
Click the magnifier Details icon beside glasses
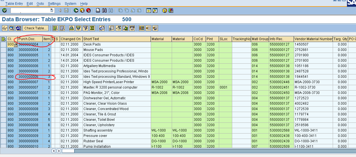pyautogui.click(x=12, y=28)
